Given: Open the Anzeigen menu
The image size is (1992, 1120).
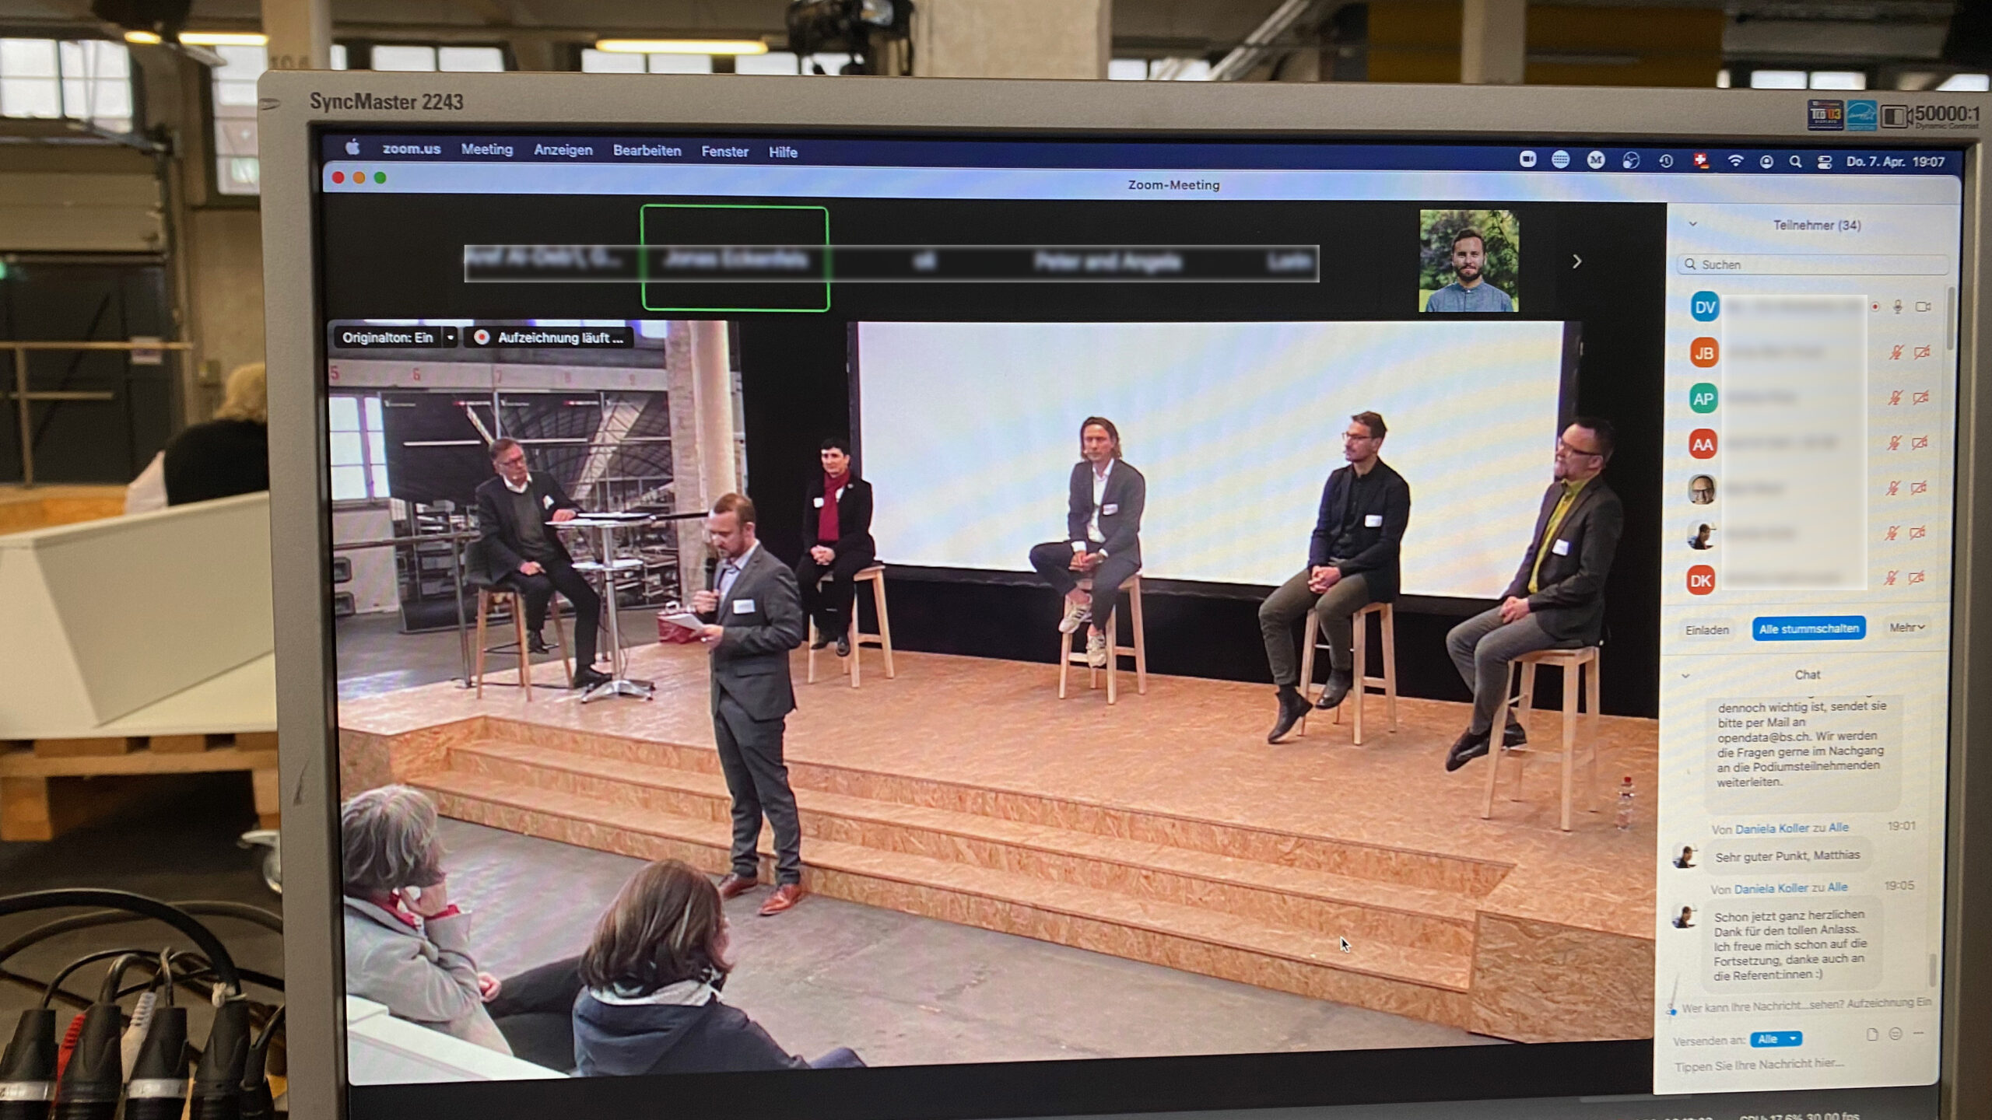Looking at the screenshot, I should pyautogui.click(x=563, y=150).
